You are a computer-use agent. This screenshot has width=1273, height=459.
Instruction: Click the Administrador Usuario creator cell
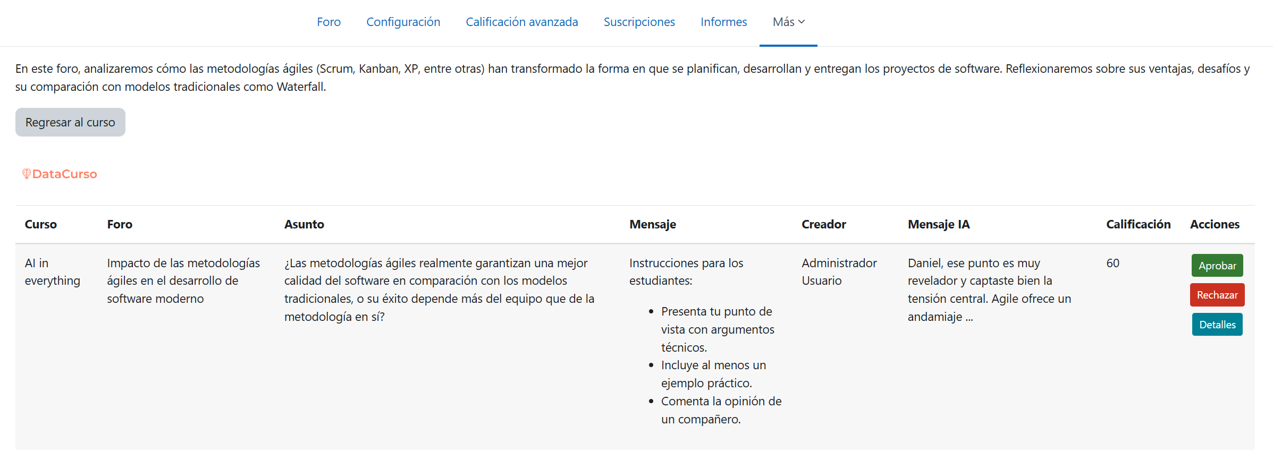pos(839,272)
